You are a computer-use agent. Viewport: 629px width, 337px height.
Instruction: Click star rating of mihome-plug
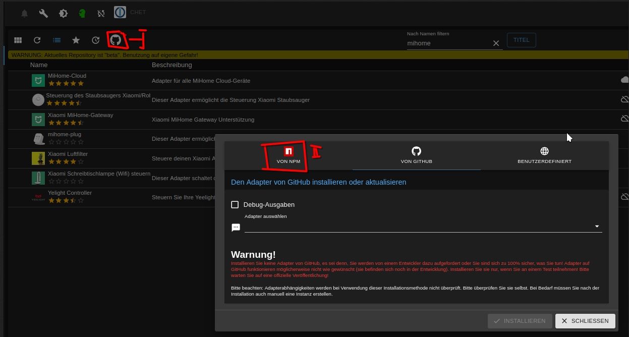coord(66,142)
